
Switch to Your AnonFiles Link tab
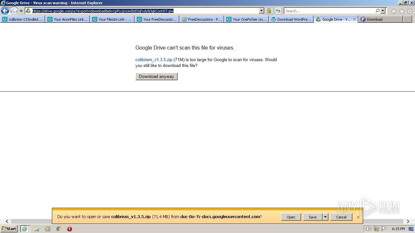click(x=67, y=19)
